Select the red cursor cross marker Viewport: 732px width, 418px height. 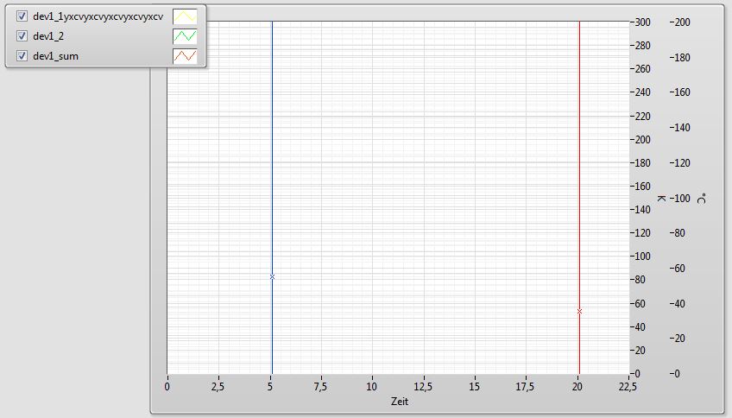[x=579, y=311]
